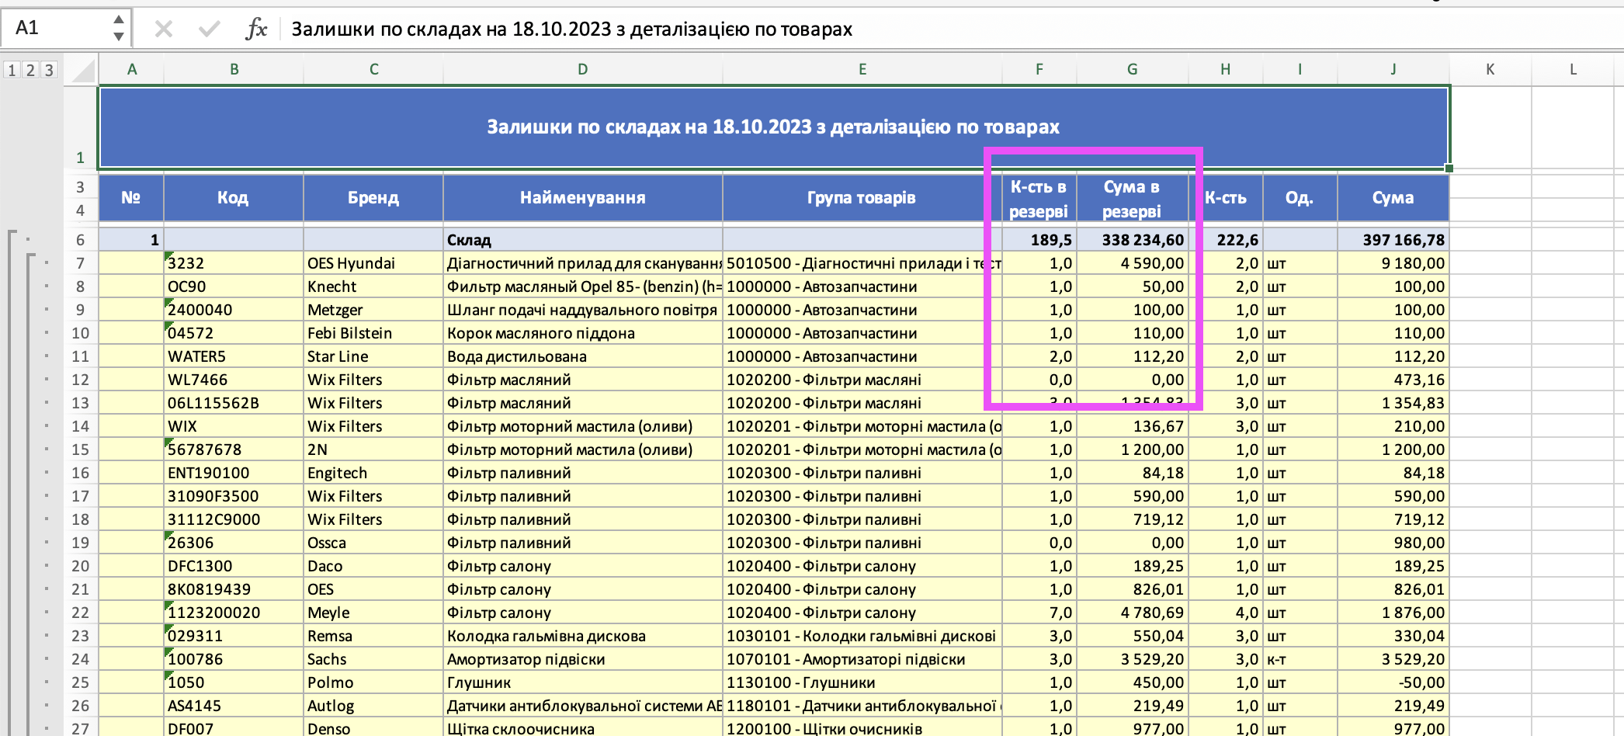The height and width of the screenshot is (736, 1624).
Task: Click the code cell 3232
Action: pos(234,263)
